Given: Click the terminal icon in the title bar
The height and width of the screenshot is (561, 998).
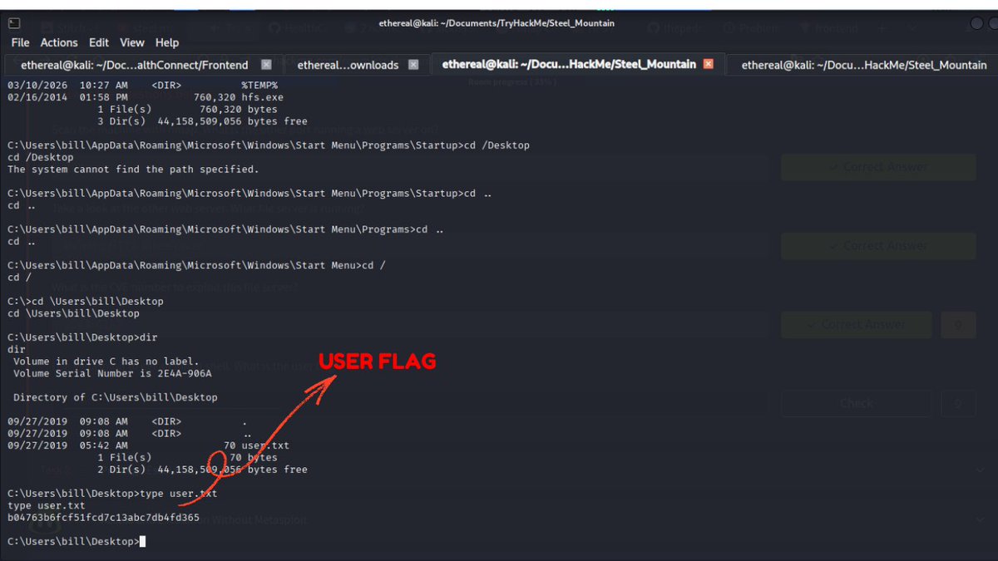Looking at the screenshot, I should 15,23.
